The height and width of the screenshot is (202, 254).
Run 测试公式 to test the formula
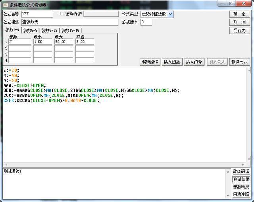point(239,62)
